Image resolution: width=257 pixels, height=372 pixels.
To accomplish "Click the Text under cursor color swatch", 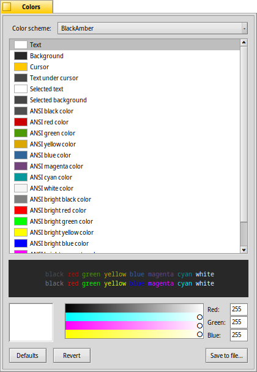I will (x=21, y=78).
